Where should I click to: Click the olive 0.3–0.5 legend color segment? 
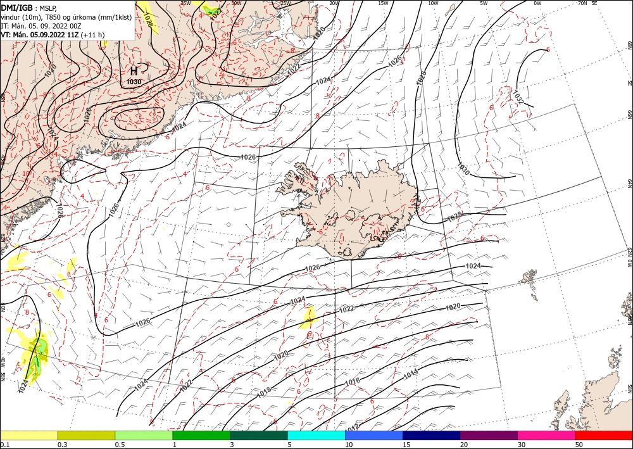(86, 435)
